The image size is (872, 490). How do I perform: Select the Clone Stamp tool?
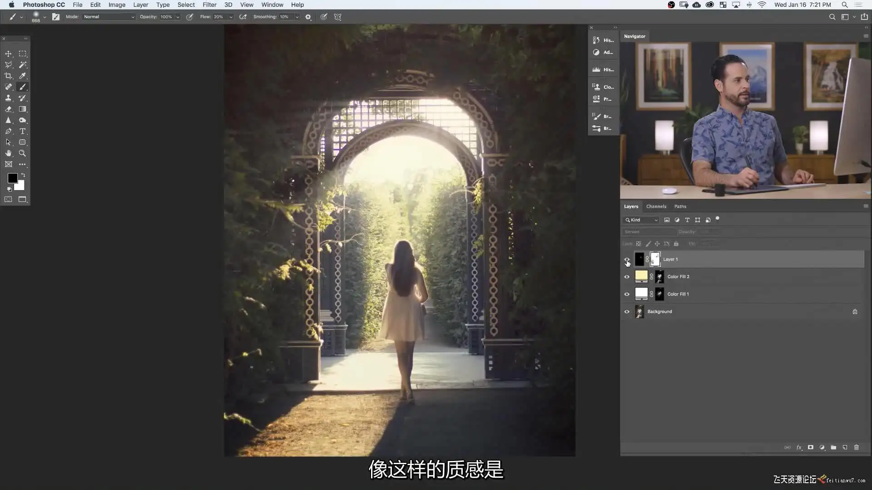tap(8, 98)
